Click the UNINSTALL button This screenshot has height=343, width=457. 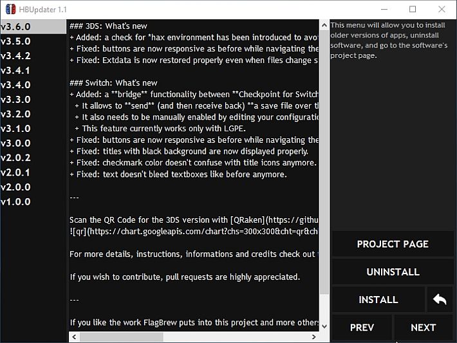click(x=393, y=272)
